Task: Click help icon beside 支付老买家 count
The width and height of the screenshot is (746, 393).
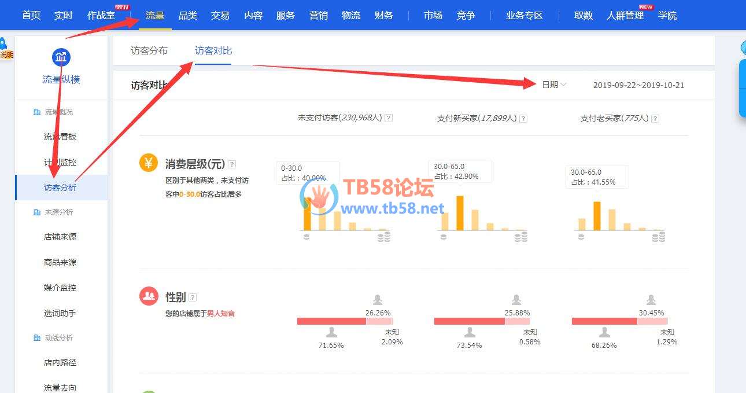Action: (x=655, y=119)
